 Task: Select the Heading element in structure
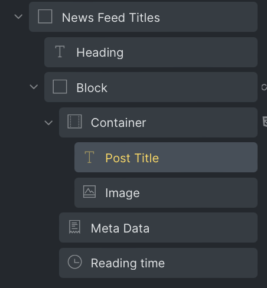click(151, 52)
